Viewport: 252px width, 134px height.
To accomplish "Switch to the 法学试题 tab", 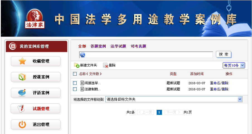I will pos(118,46).
